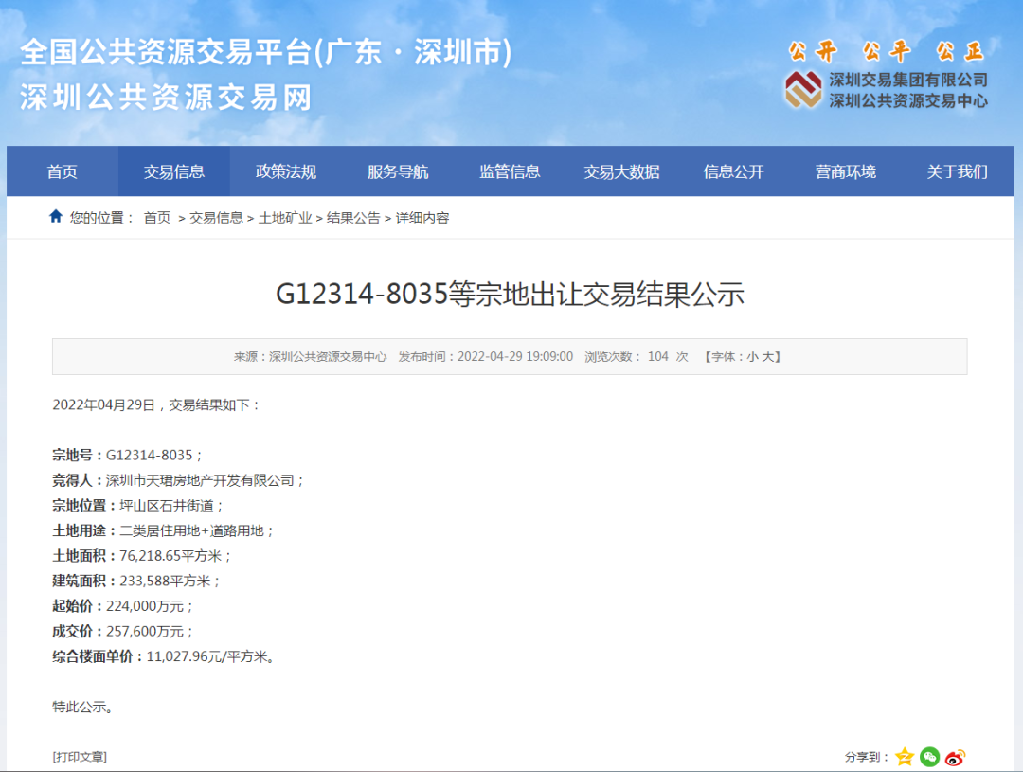The width and height of the screenshot is (1023, 772).
Task: Click the Shenzhen Exchange Group logo
Action: coord(802,89)
